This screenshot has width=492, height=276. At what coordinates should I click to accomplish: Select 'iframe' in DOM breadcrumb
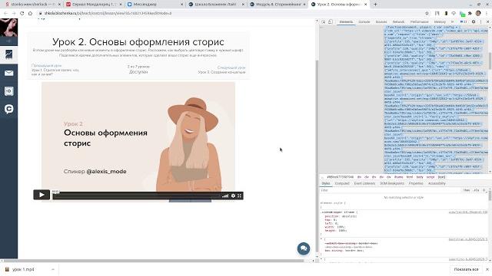398,177
